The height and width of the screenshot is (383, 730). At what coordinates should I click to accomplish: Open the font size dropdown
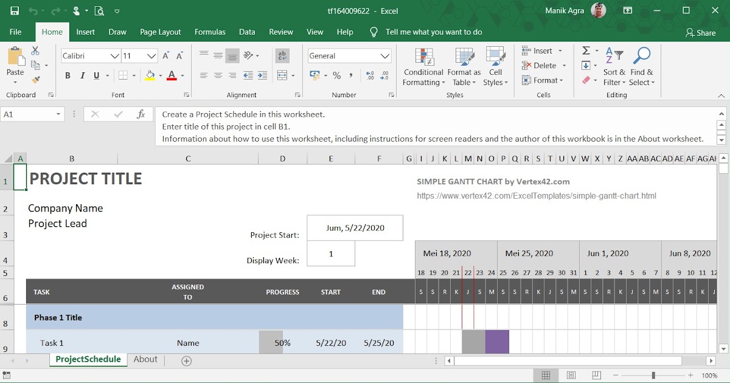tap(152, 56)
